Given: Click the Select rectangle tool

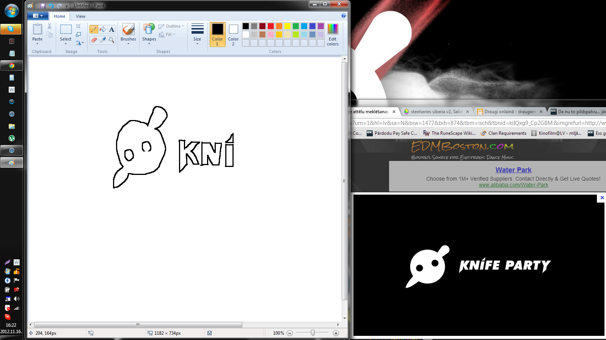Looking at the screenshot, I should coord(66,29).
